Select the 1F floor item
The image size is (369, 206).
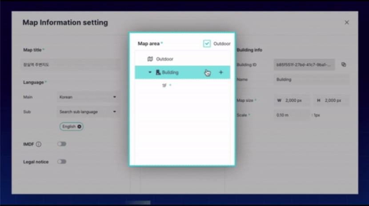point(164,86)
